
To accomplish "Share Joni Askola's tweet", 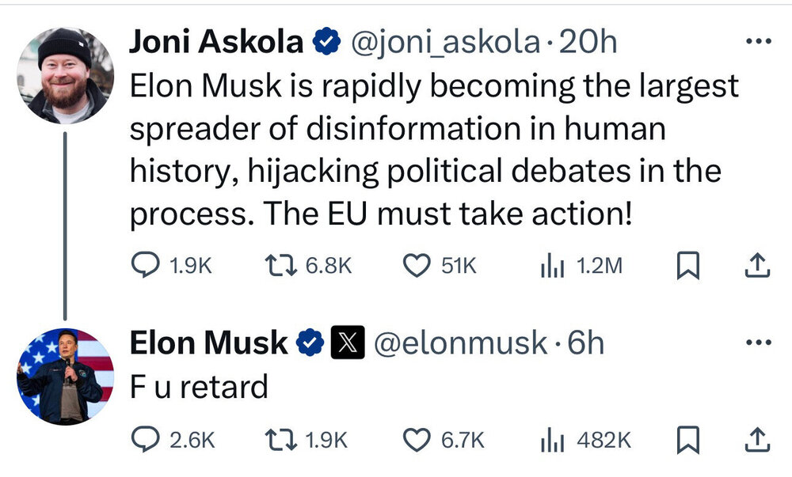I will point(757,266).
